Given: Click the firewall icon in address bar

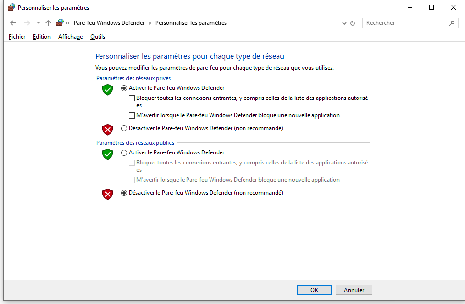Looking at the screenshot, I should (x=60, y=22).
